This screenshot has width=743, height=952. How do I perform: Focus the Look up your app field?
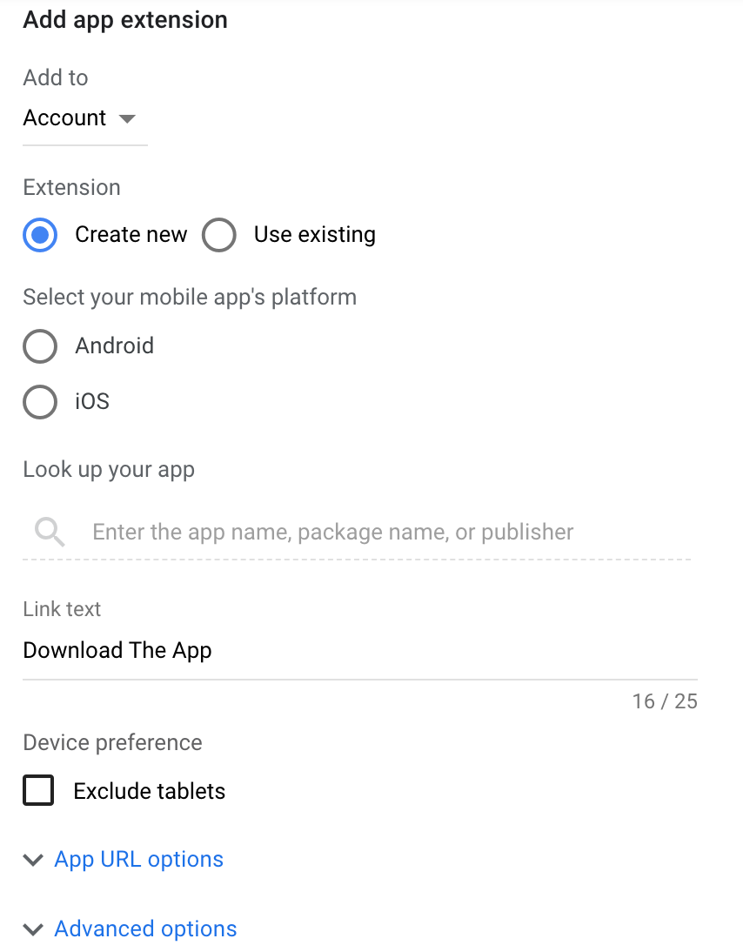click(357, 533)
